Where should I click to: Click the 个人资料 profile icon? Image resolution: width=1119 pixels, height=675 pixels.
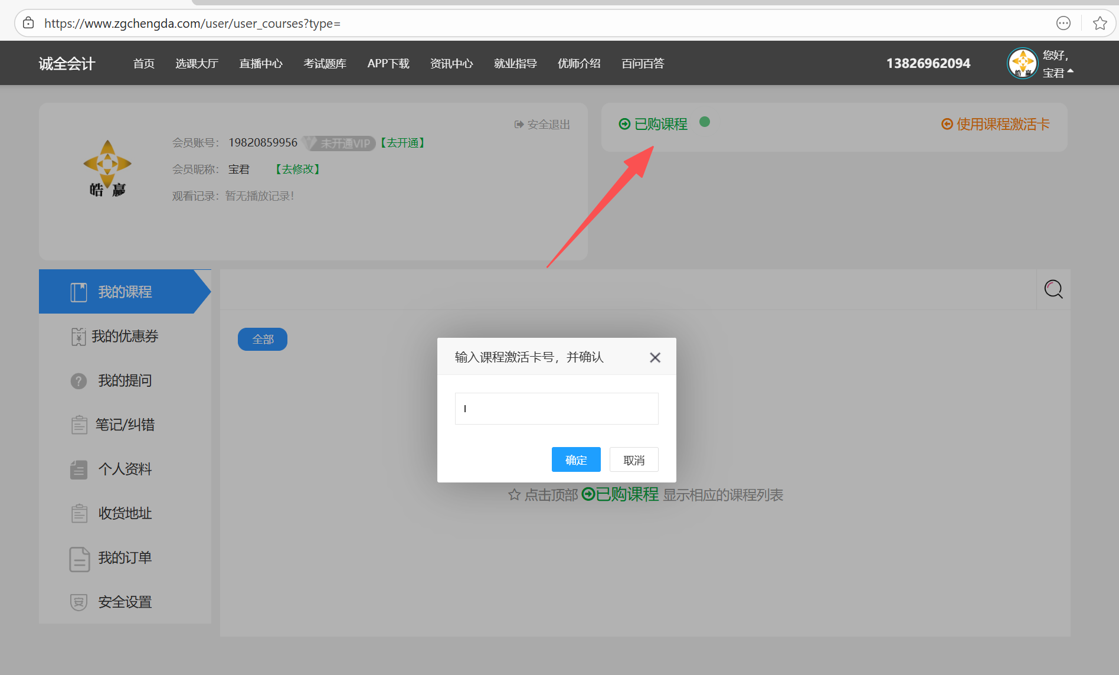click(78, 469)
